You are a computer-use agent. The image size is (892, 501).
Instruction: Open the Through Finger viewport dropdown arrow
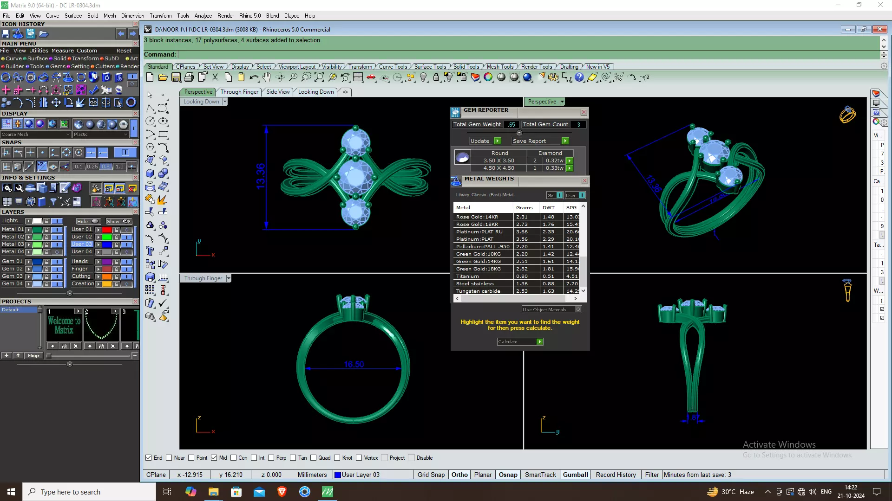click(x=229, y=278)
